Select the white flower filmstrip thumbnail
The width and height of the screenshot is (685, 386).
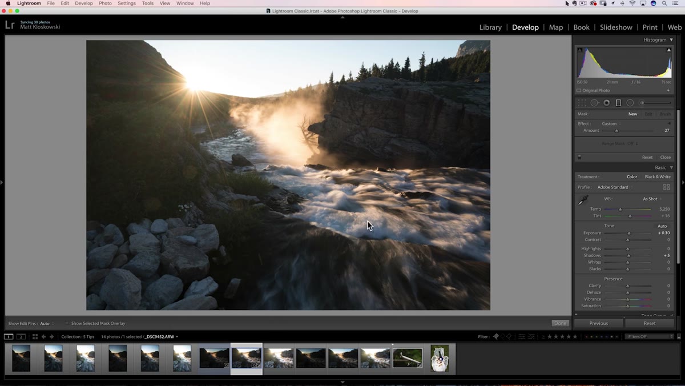click(x=440, y=359)
